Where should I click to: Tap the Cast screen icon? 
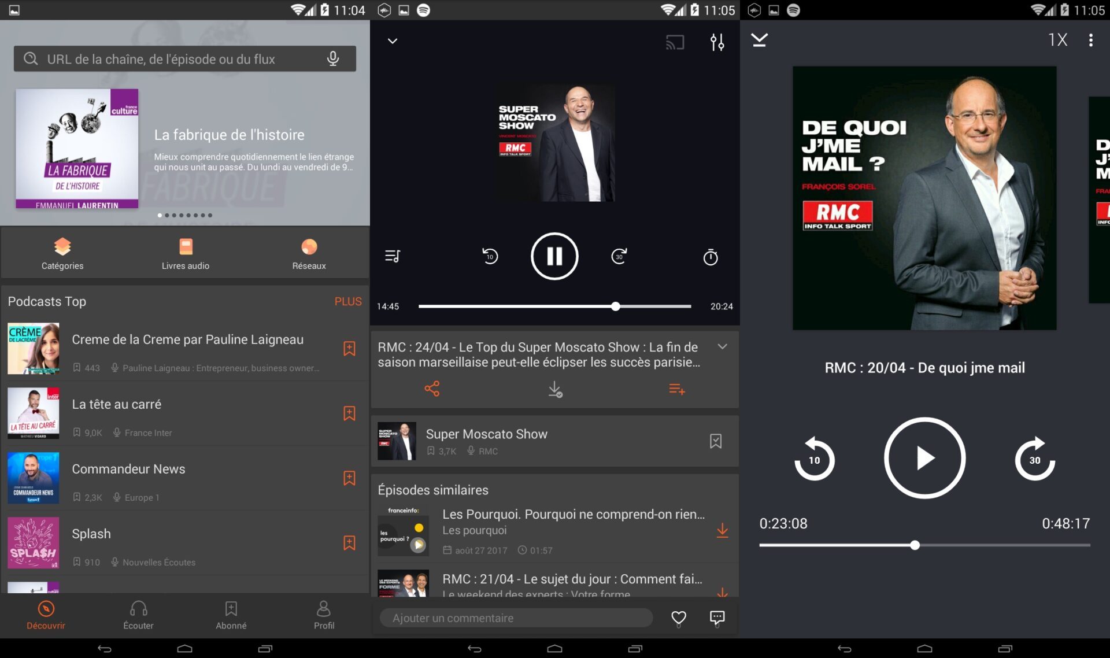click(x=675, y=42)
